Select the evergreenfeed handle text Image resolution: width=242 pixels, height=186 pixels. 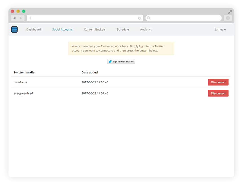tap(23, 93)
